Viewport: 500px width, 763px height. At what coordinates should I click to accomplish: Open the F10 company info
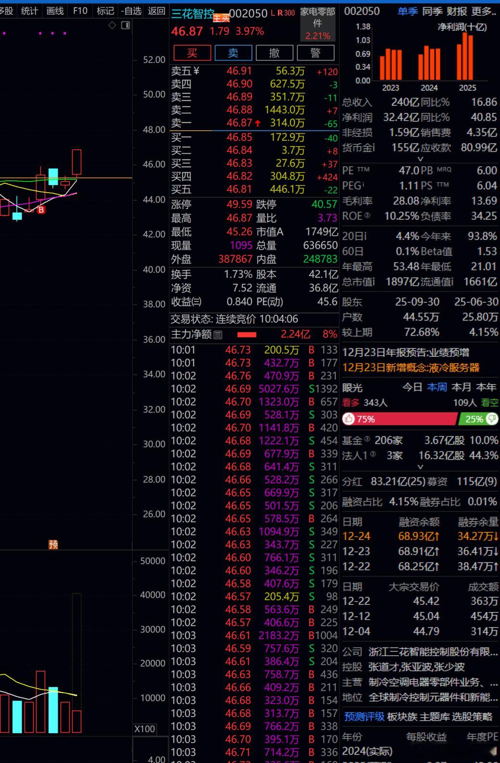(80, 11)
